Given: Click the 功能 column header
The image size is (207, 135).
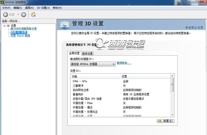Looking at the screenshot, I should [96, 76].
